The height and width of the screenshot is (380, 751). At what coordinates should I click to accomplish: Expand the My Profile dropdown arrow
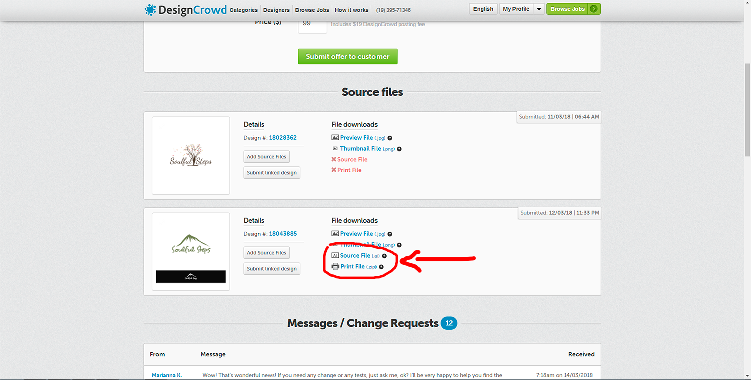tap(539, 9)
